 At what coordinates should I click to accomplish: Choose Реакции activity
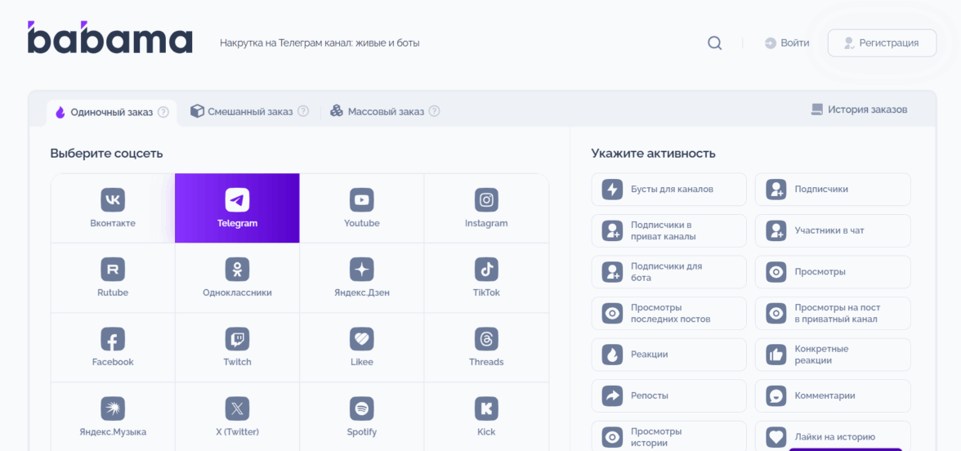pos(668,355)
